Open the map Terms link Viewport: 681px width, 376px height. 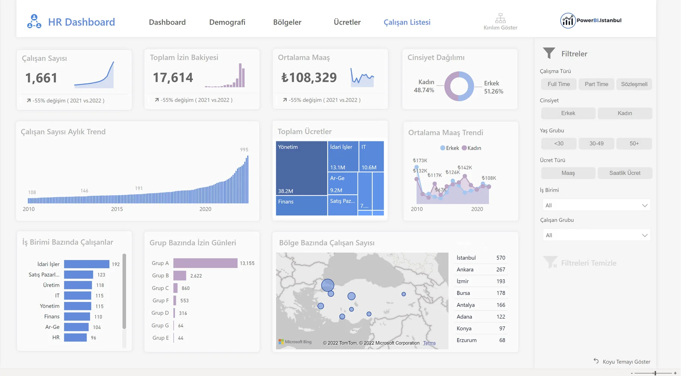(x=429, y=343)
